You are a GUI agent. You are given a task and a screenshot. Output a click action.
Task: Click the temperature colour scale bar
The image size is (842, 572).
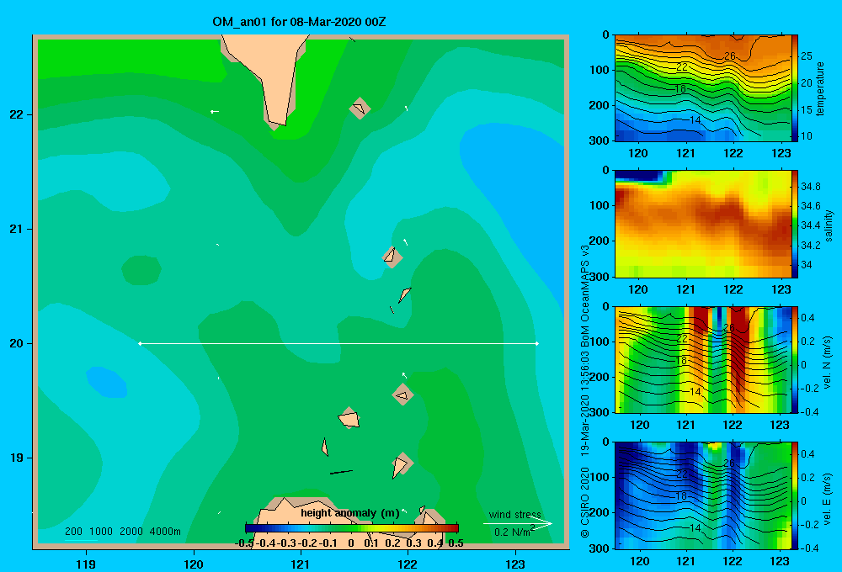795,88
